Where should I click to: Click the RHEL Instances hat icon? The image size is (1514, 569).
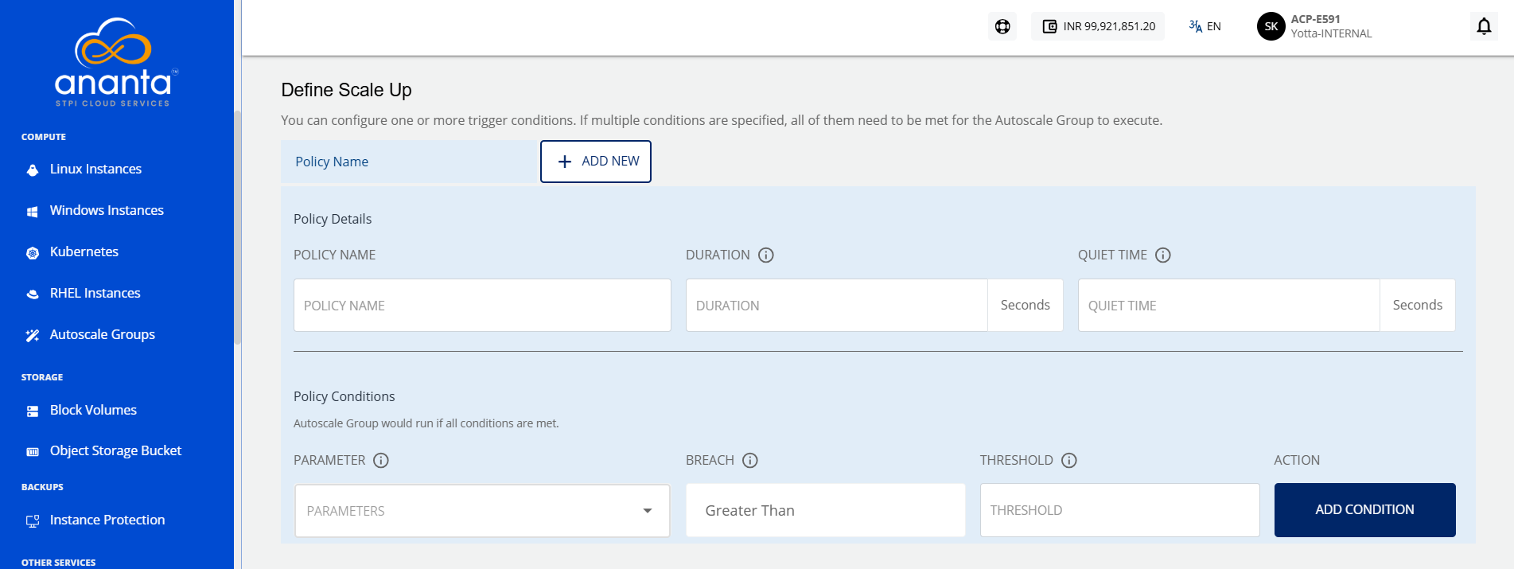(33, 294)
